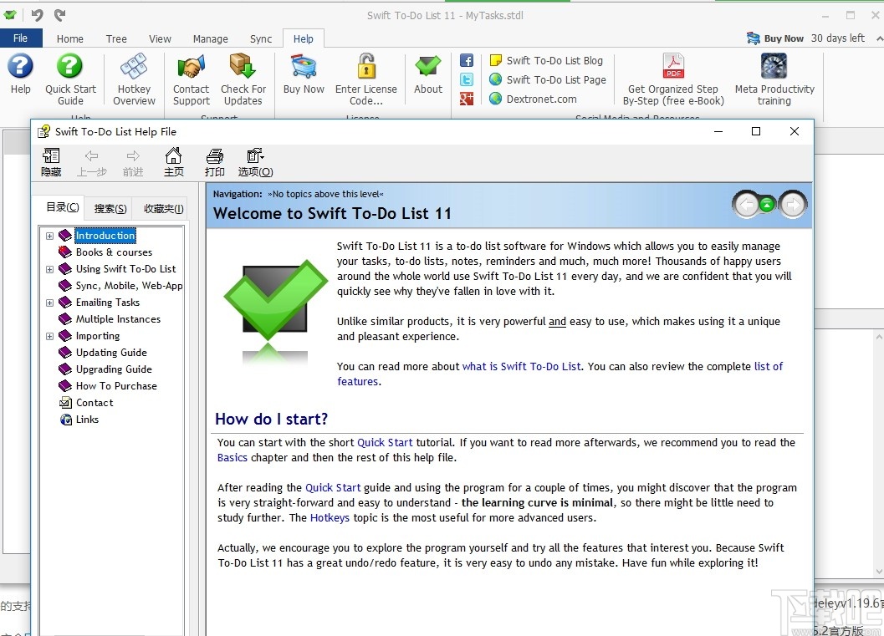Open help options menu (选项)
Image resolution: width=884 pixels, height=636 pixels.
point(255,162)
